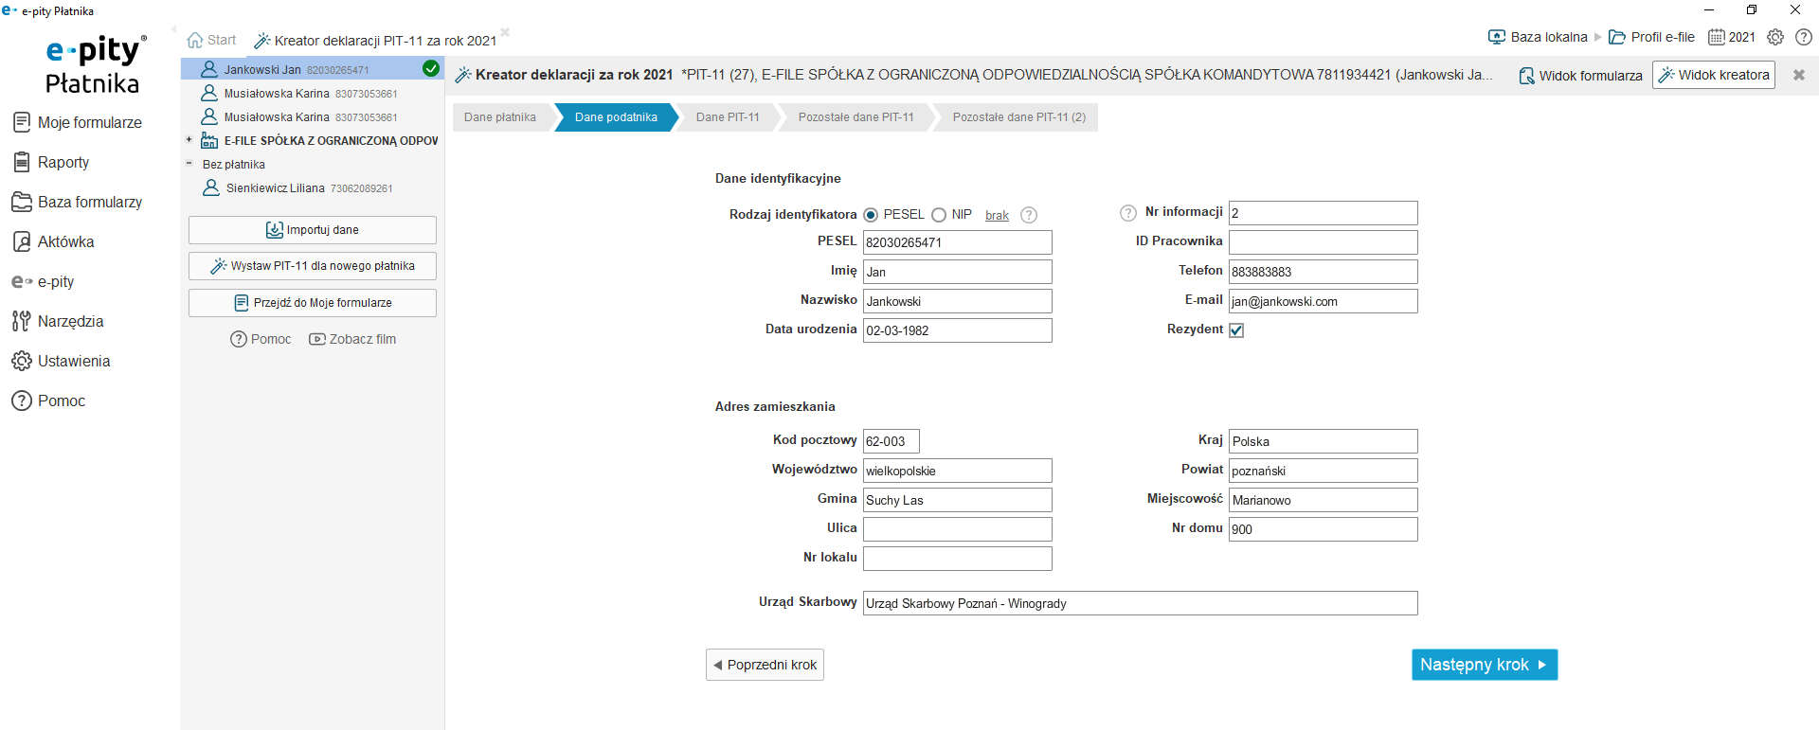This screenshot has width=1819, height=730.
Task: Switch to Pozostałe dane PIT-11 (2) step
Action: coord(1018,117)
